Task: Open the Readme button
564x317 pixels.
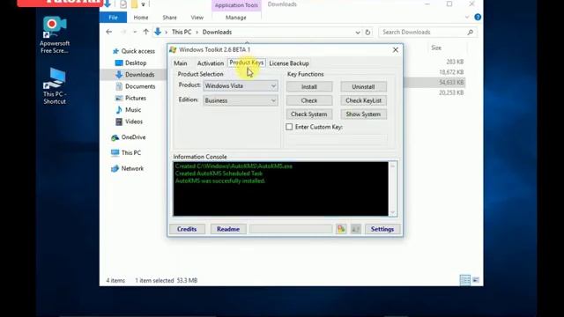Action: pos(228,229)
